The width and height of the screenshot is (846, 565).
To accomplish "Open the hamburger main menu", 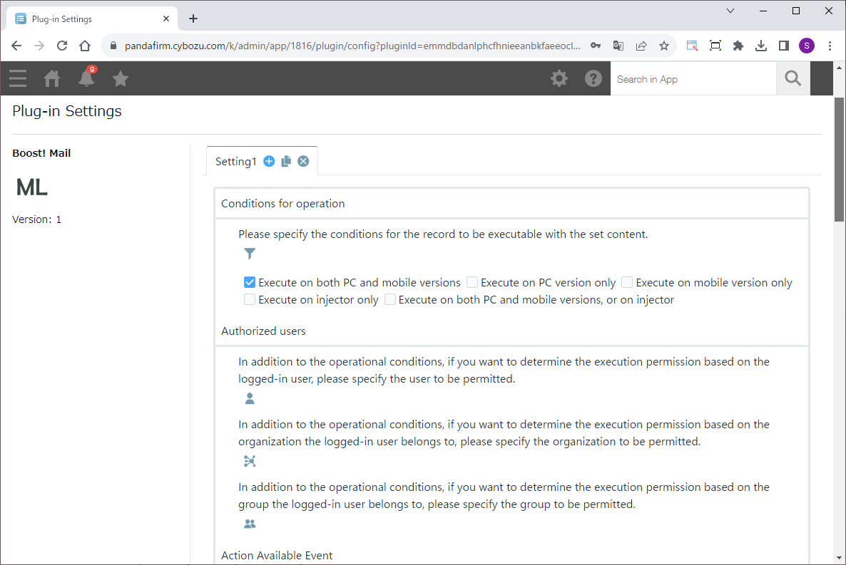I will 18,78.
